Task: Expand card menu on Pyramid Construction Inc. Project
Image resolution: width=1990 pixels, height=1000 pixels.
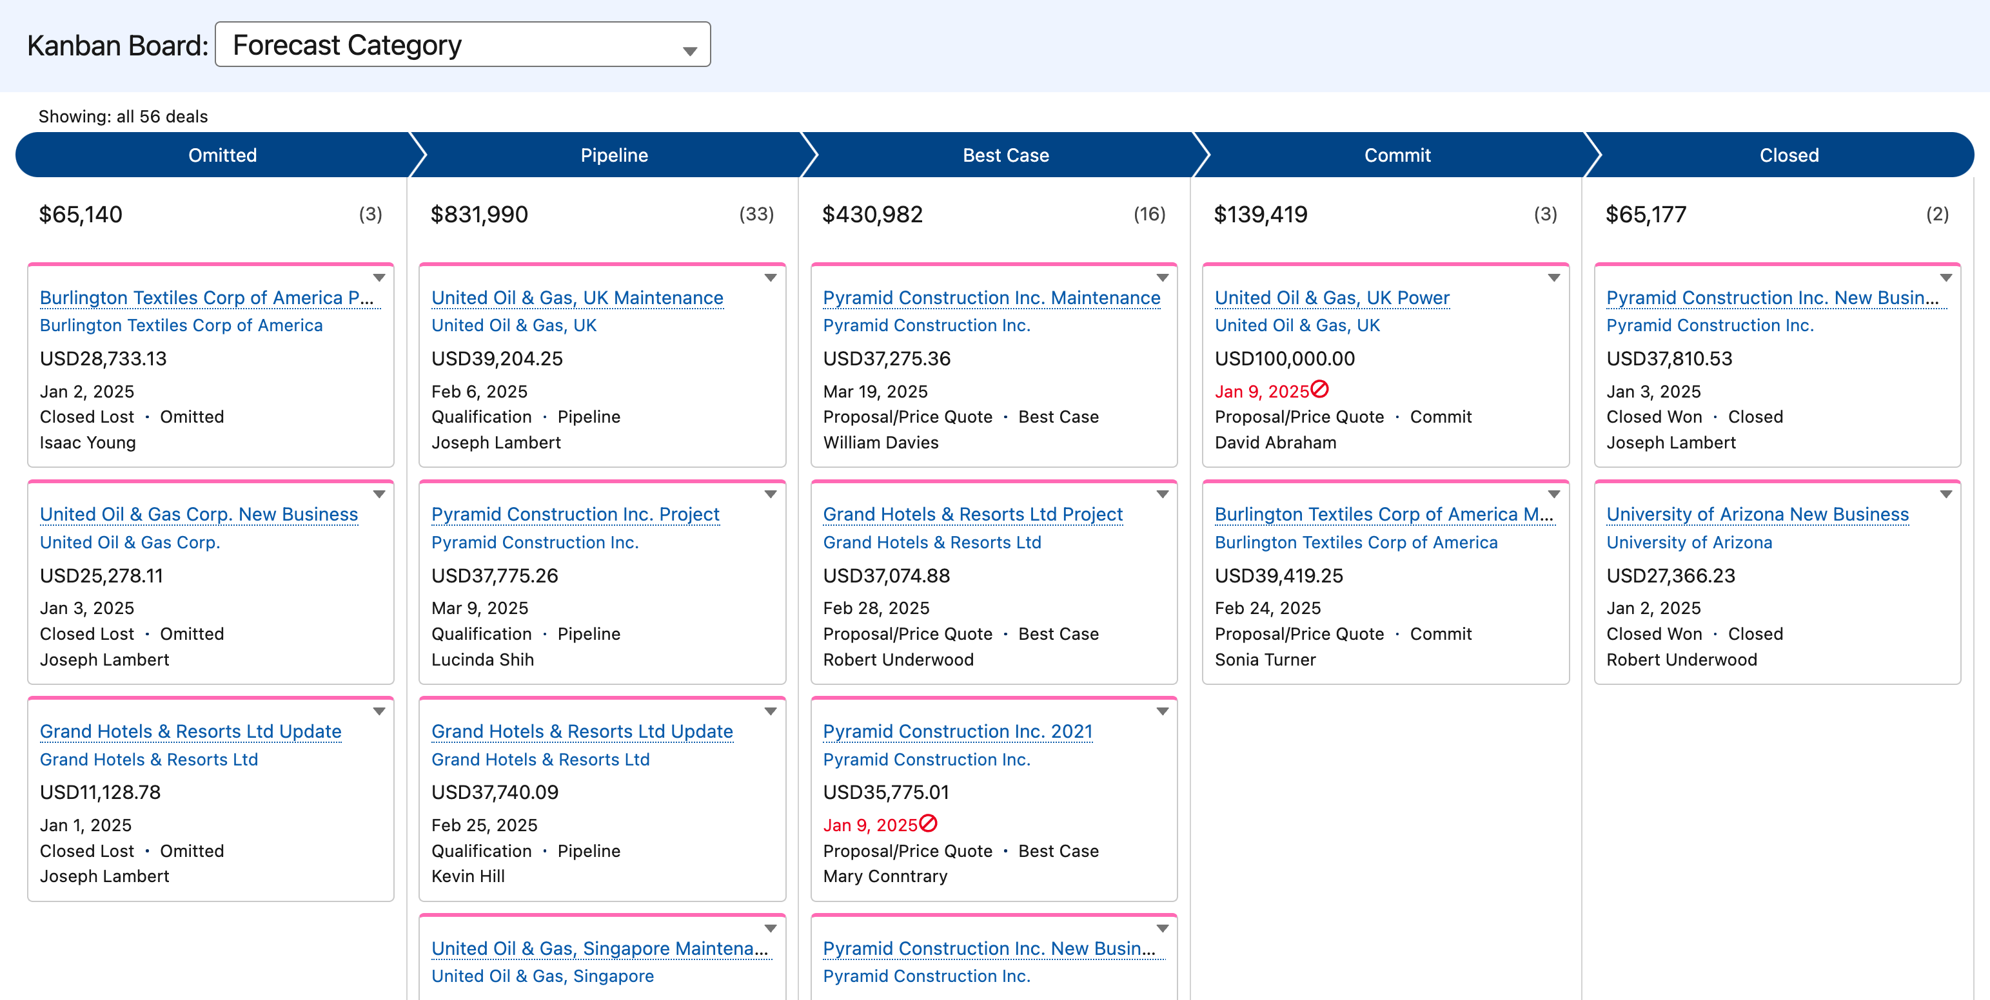Action: point(772,495)
